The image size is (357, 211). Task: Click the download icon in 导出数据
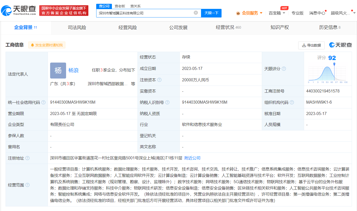coord(304,45)
